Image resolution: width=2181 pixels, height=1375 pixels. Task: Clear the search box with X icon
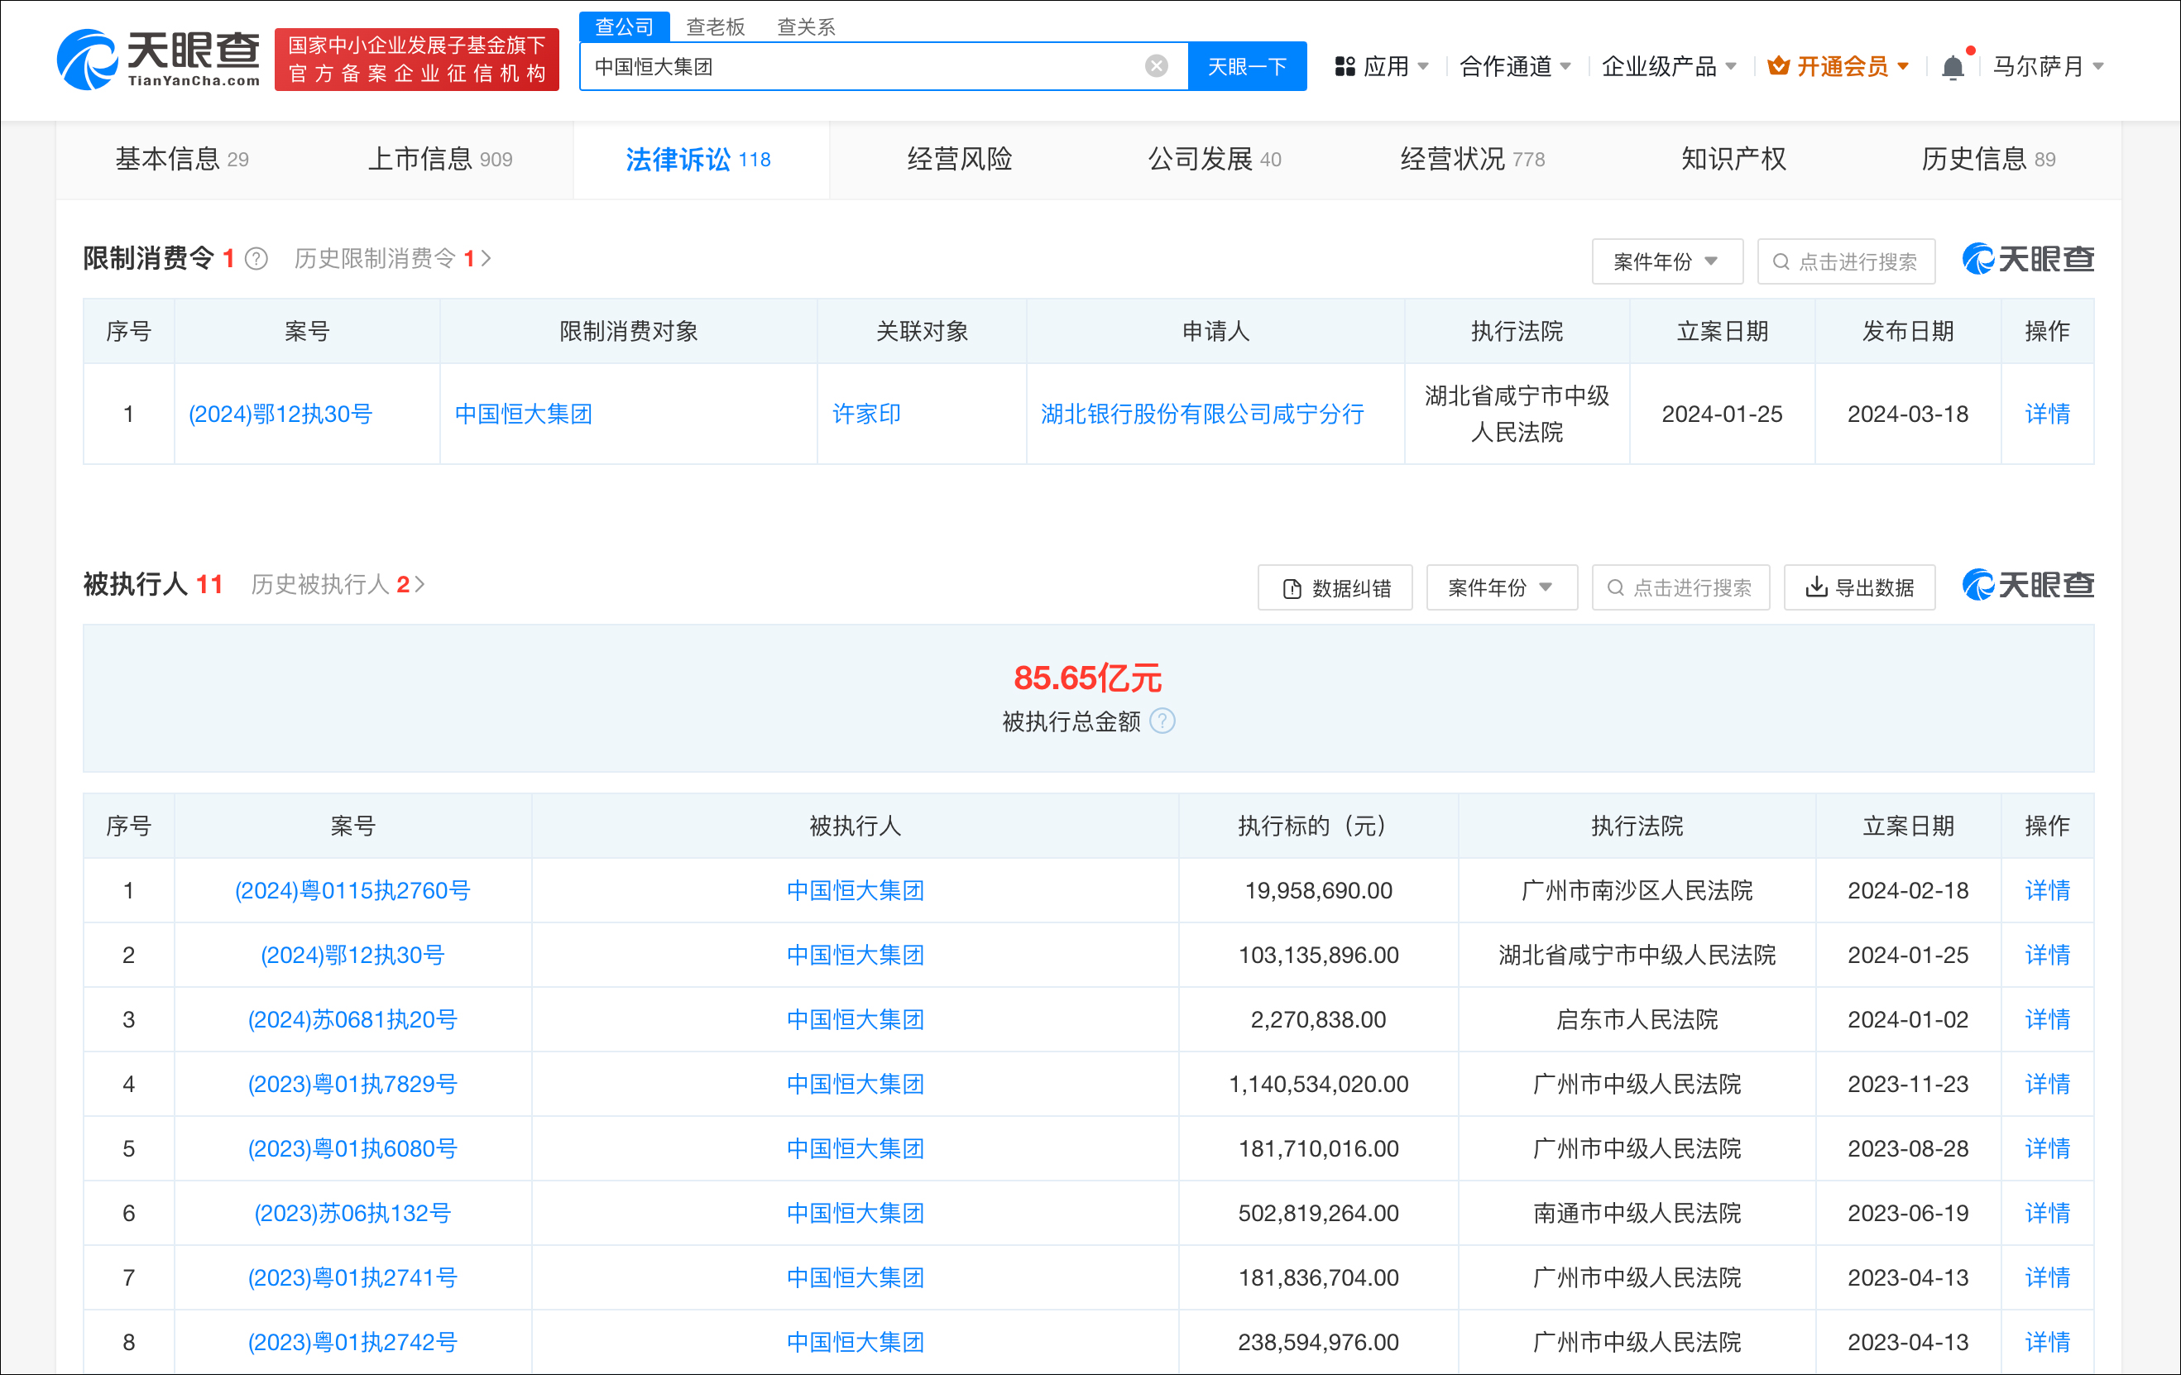click(1156, 66)
